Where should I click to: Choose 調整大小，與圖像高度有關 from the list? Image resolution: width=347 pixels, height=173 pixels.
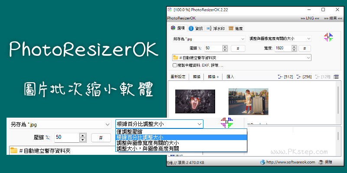tap(181, 148)
